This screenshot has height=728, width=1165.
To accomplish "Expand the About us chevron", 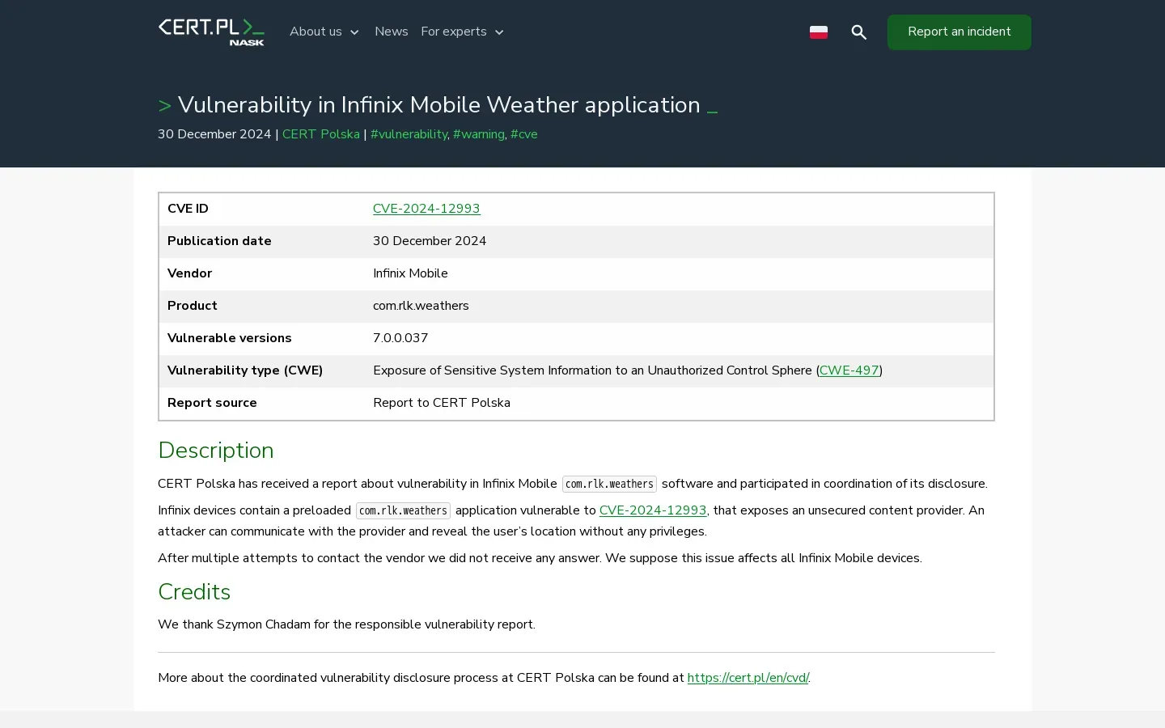I will pos(354,32).
